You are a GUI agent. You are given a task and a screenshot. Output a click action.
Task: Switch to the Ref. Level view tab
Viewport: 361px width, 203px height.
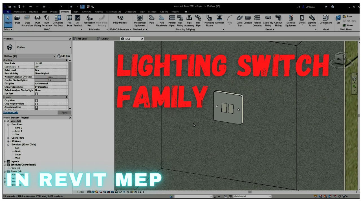[82, 39]
